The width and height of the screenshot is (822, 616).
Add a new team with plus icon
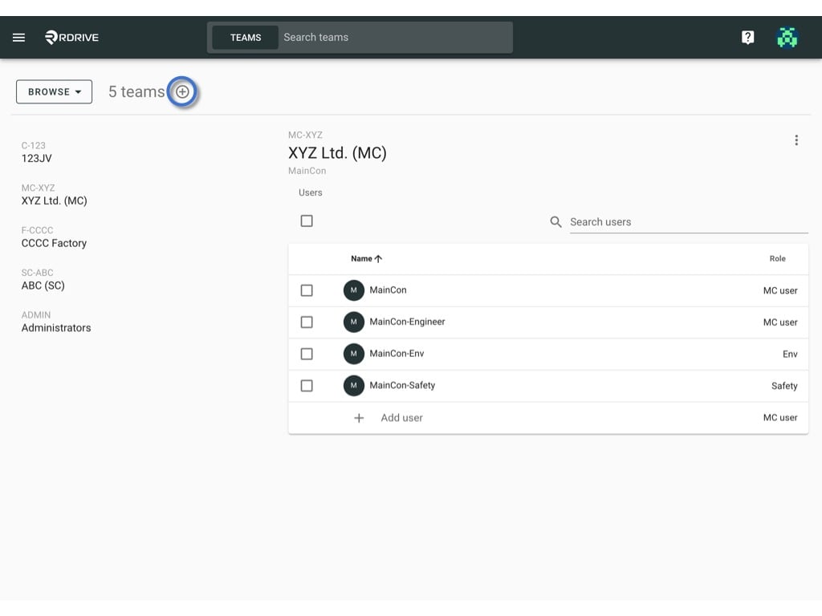click(x=182, y=91)
